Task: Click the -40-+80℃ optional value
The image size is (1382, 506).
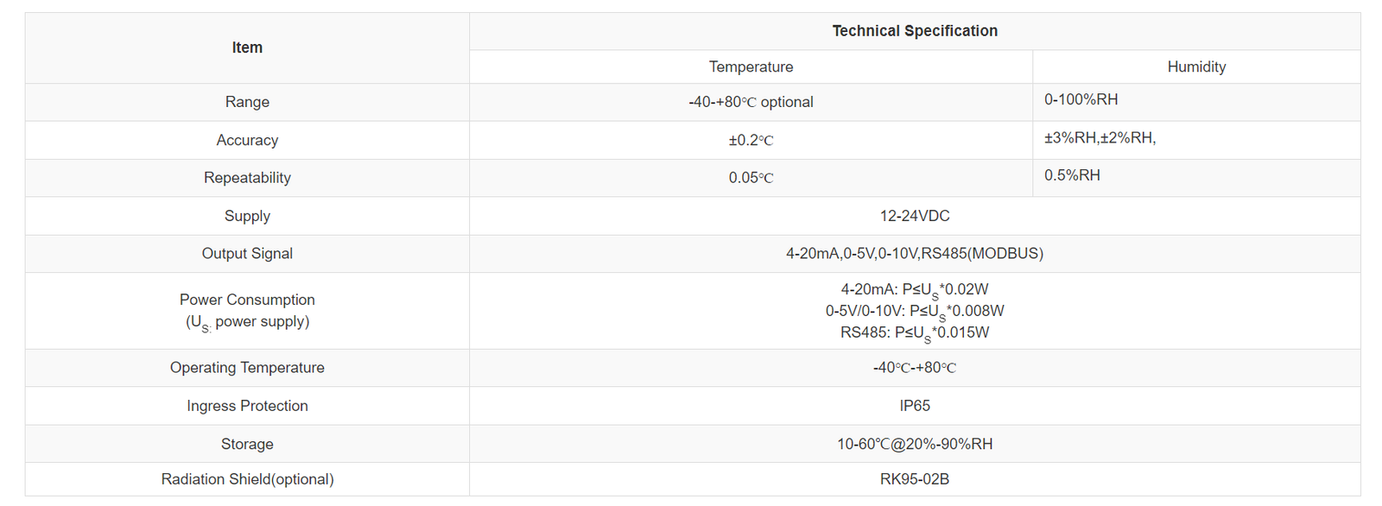Action: pos(751,102)
